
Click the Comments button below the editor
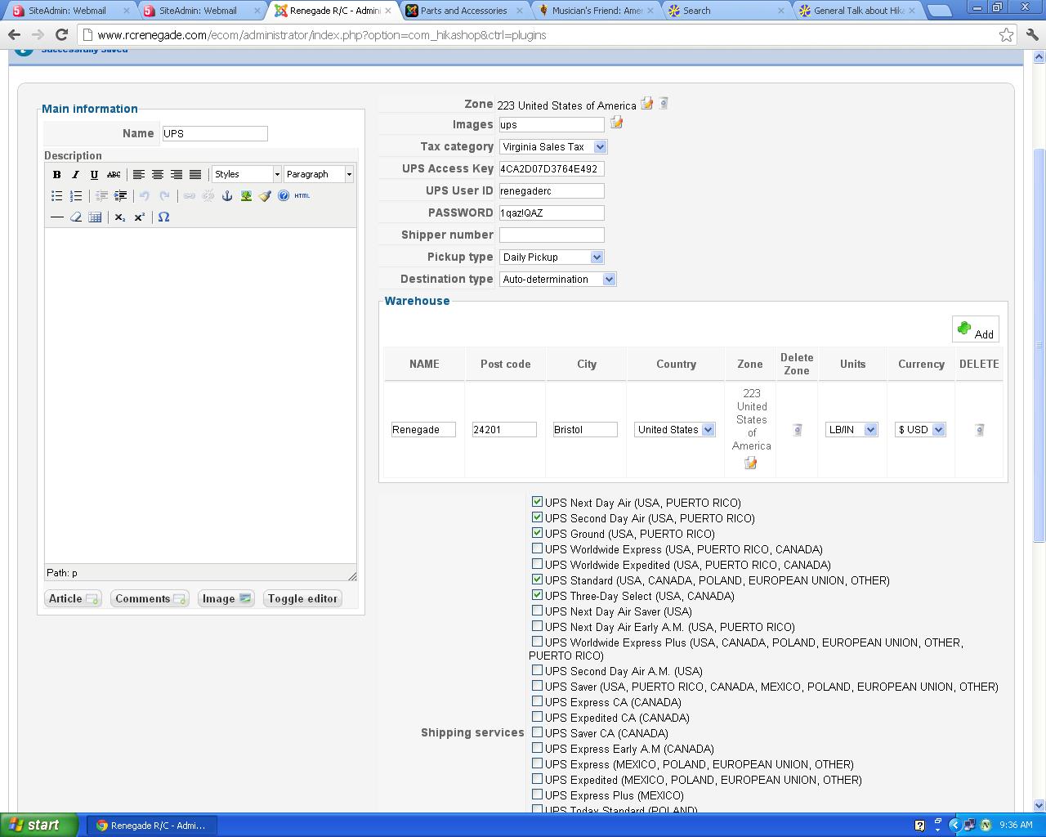150,598
